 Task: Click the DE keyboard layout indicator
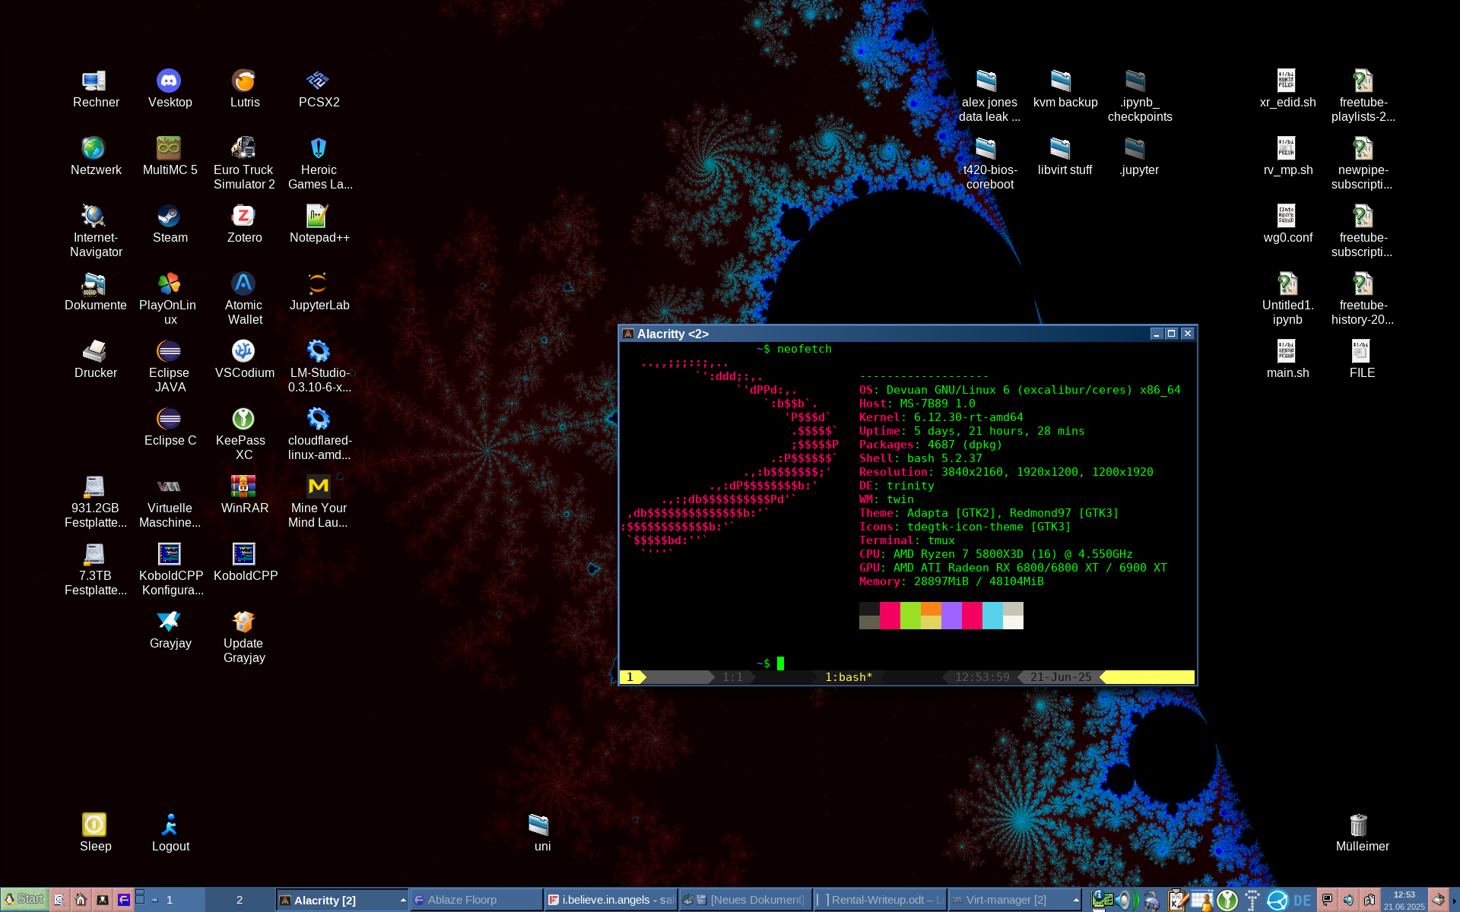click(1303, 900)
